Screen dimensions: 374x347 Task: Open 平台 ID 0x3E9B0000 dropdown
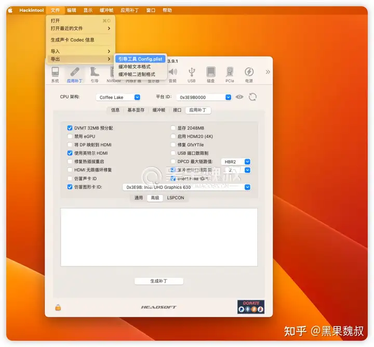tap(204, 97)
